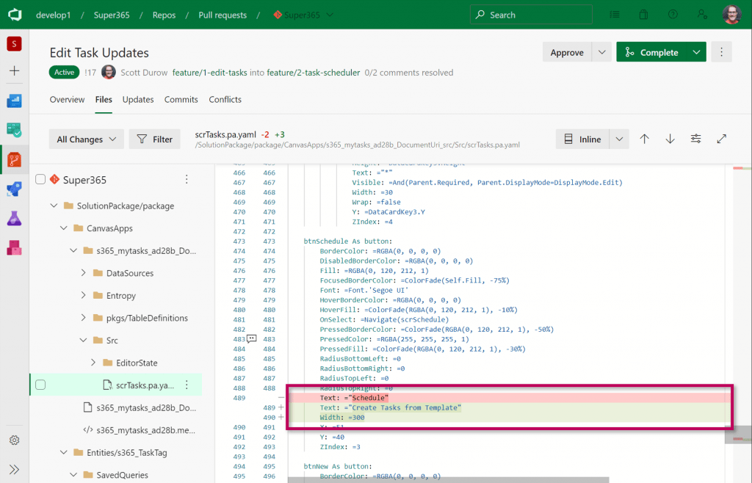Screen dimensions: 752x483
Task: Open the comment icon on line 483
Action: tap(251, 339)
